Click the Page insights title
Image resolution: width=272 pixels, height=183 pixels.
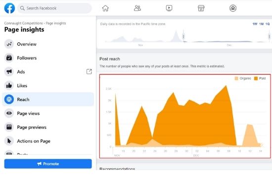[24, 30]
